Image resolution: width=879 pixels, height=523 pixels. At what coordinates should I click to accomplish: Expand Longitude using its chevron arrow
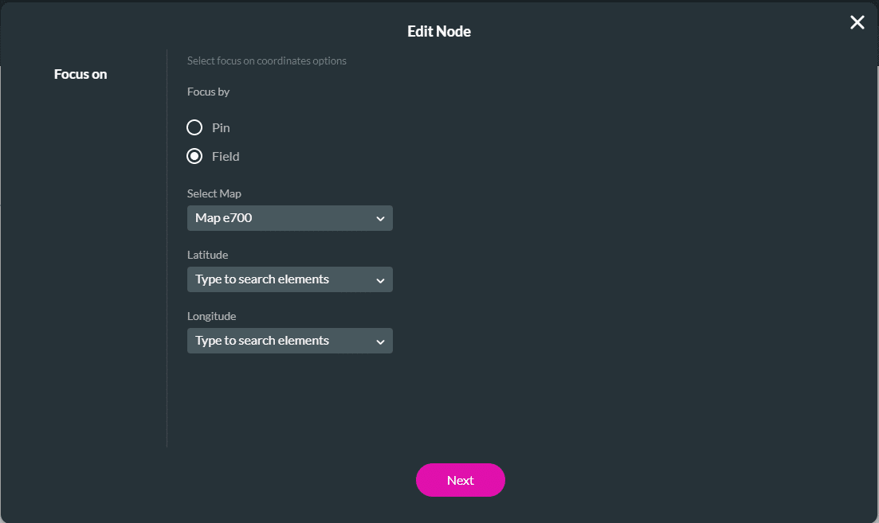380,342
